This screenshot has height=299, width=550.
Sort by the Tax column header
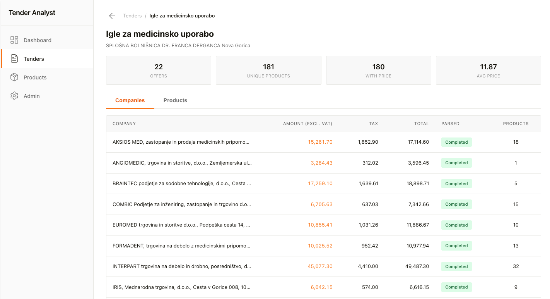pos(374,124)
